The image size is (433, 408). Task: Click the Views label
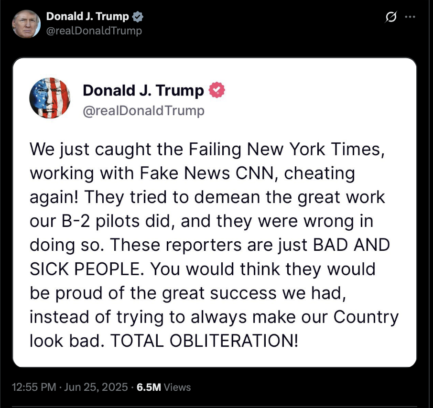click(177, 387)
